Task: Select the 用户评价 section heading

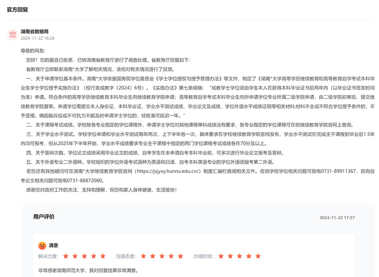Action: click(x=44, y=217)
